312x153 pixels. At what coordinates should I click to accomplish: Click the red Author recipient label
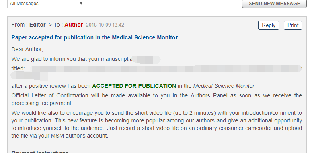pos(74,25)
